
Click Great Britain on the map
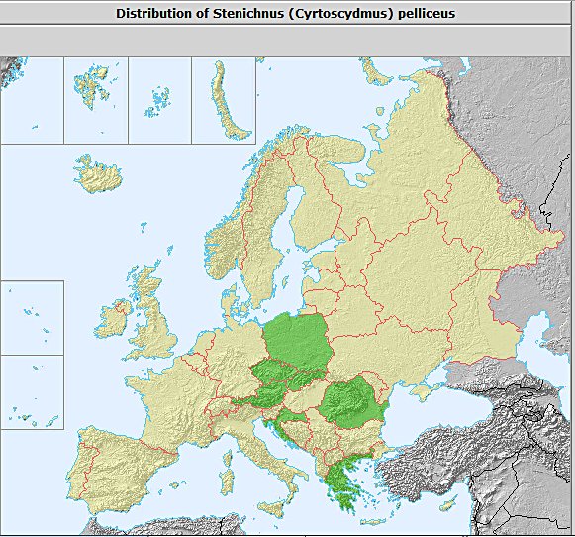tap(154, 319)
